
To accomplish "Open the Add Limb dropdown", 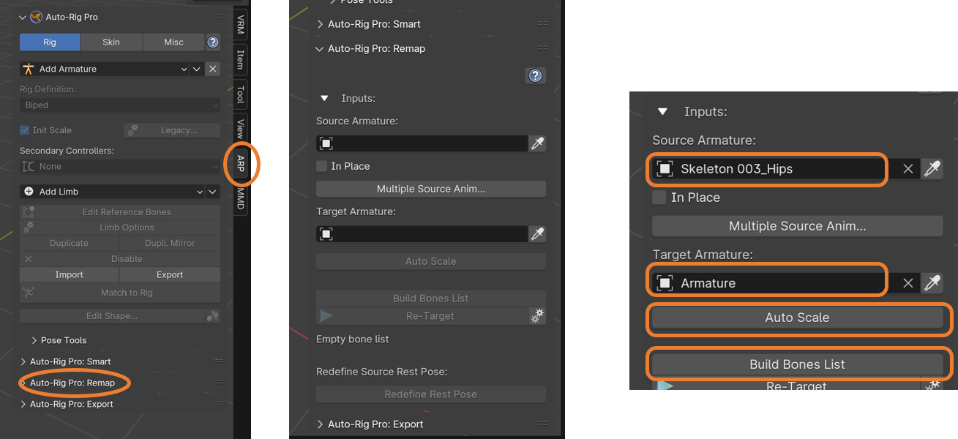I will point(113,191).
